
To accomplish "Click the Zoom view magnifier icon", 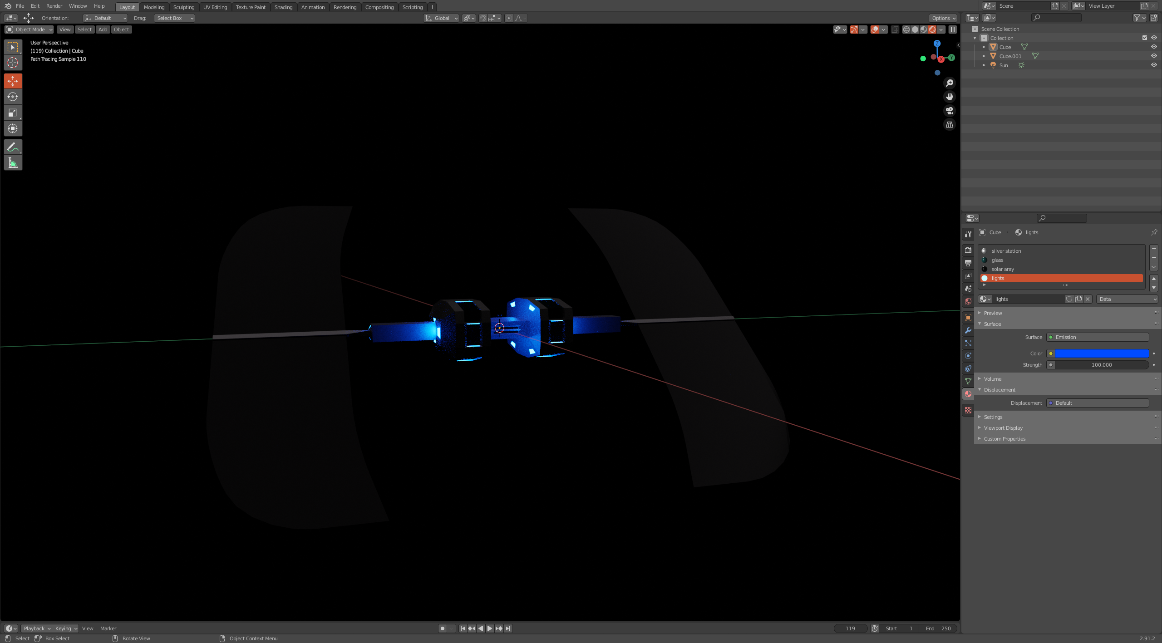I will pos(949,83).
